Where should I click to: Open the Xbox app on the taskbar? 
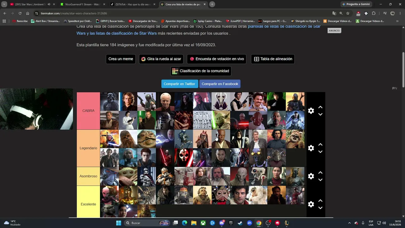[x=203, y=223]
